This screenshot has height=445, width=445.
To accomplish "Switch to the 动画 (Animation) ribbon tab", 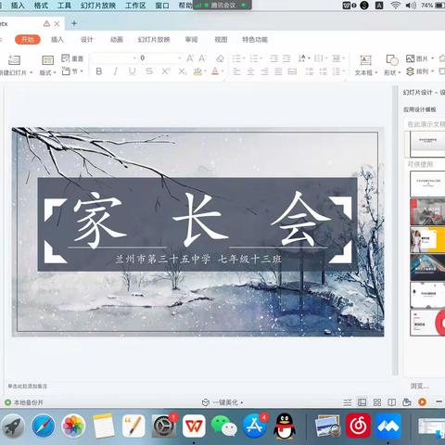I will [x=117, y=40].
